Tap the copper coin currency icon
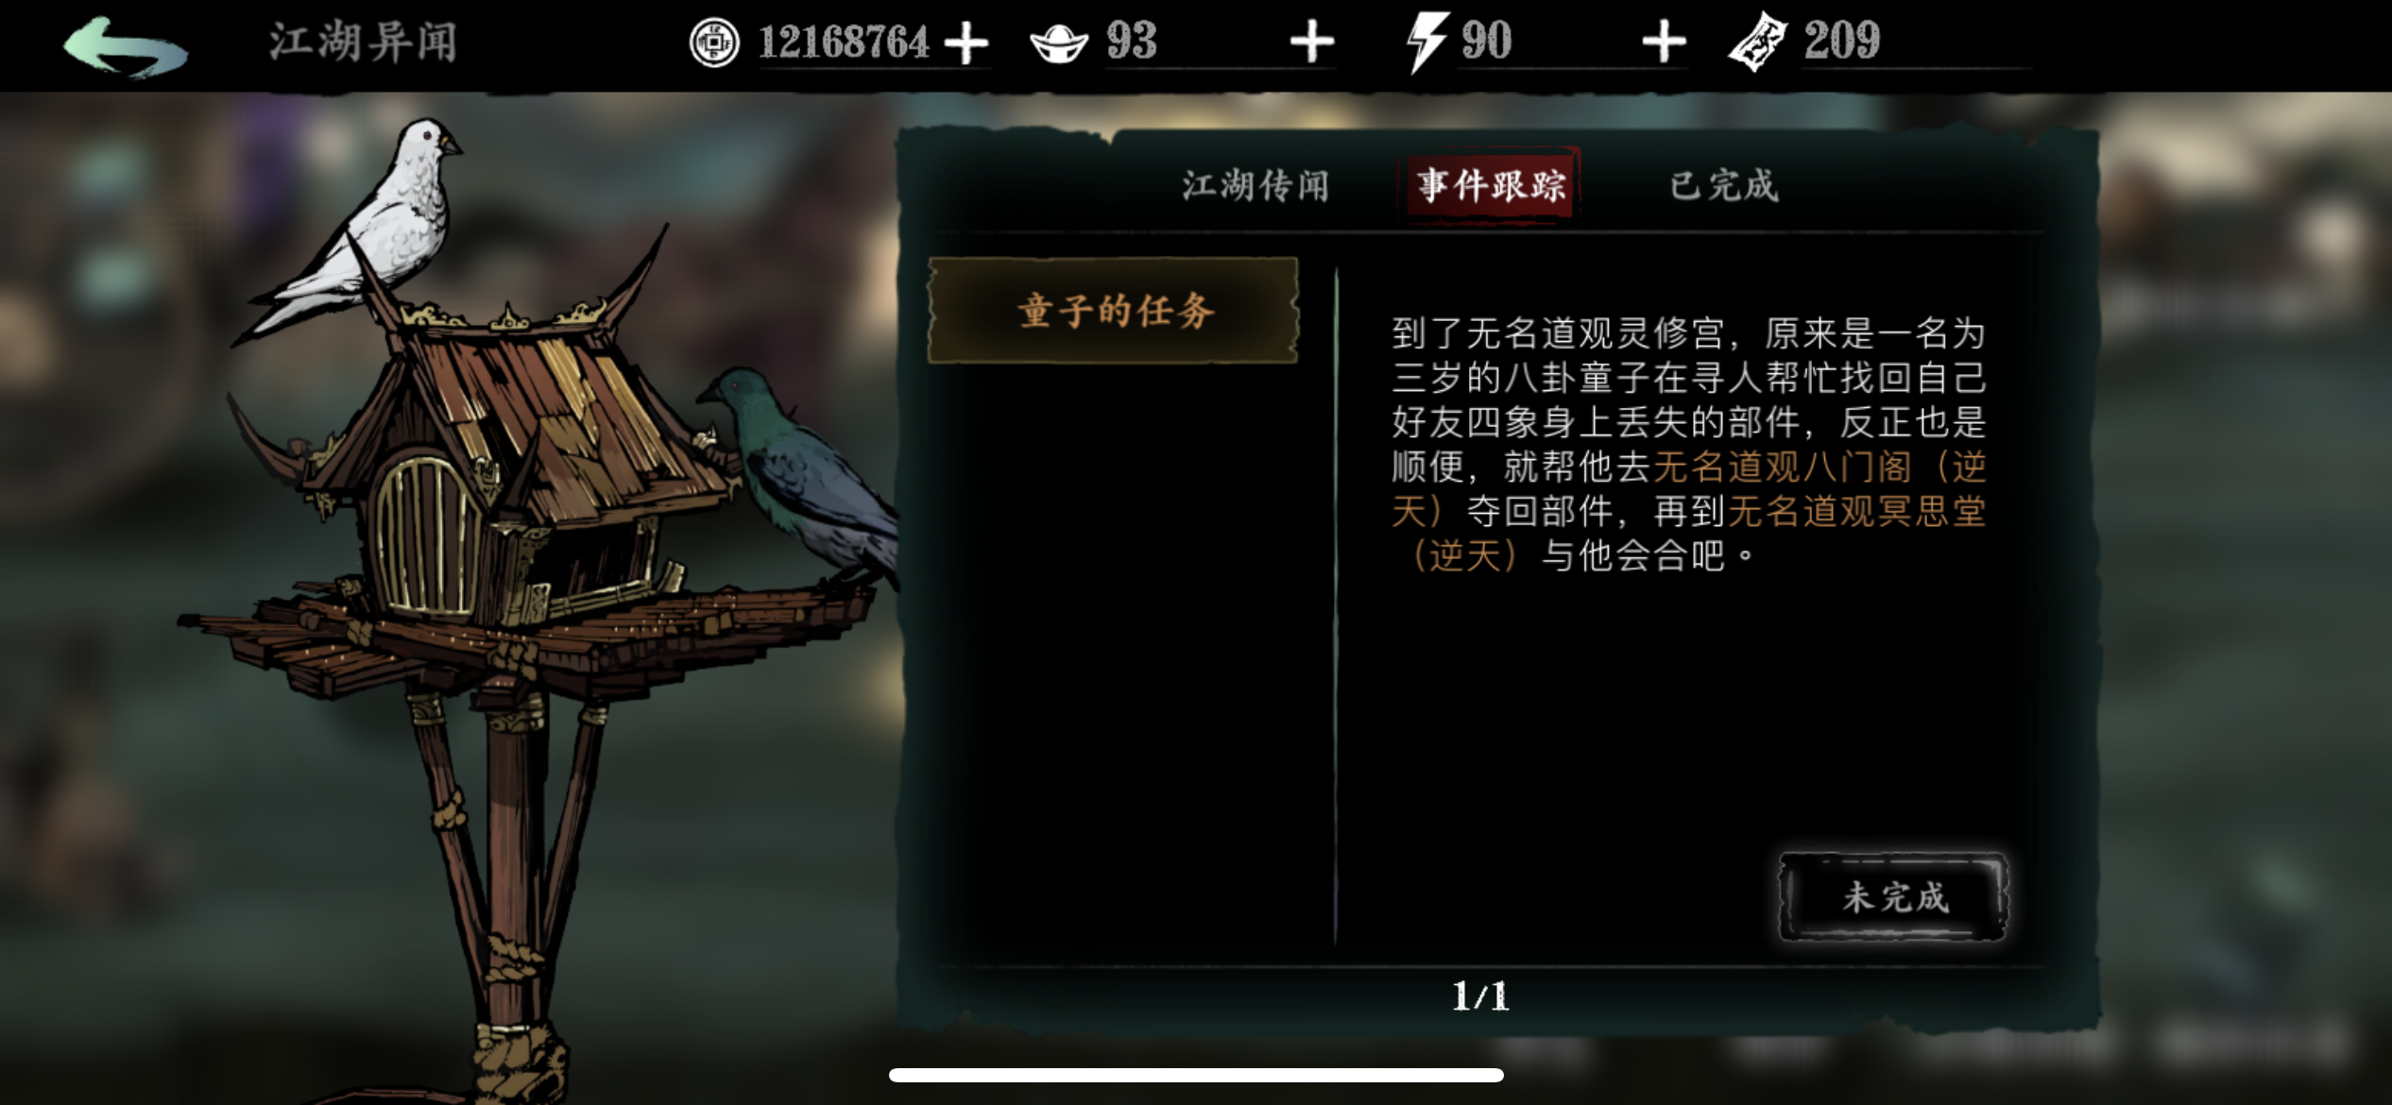The width and height of the screenshot is (2392, 1105). [714, 43]
